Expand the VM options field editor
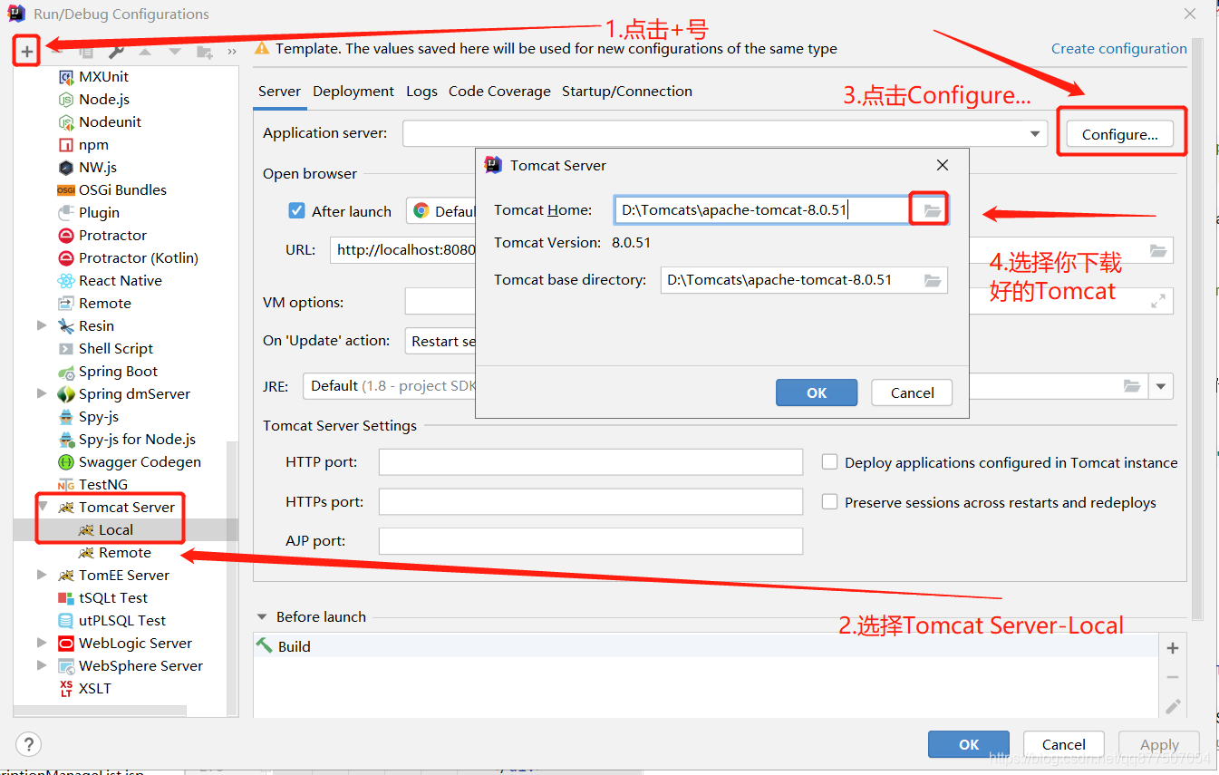 pyautogui.click(x=1157, y=302)
